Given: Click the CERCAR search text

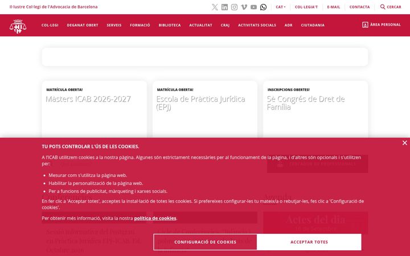Looking at the screenshot, I should [394, 7].
